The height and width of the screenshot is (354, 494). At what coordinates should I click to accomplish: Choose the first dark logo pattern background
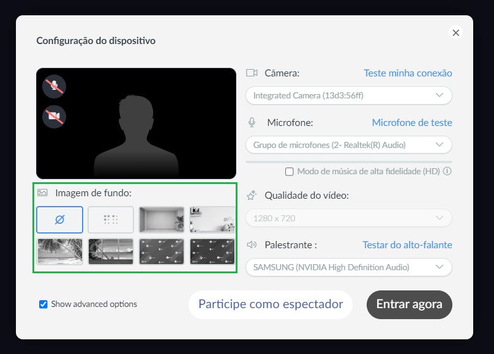tap(162, 251)
